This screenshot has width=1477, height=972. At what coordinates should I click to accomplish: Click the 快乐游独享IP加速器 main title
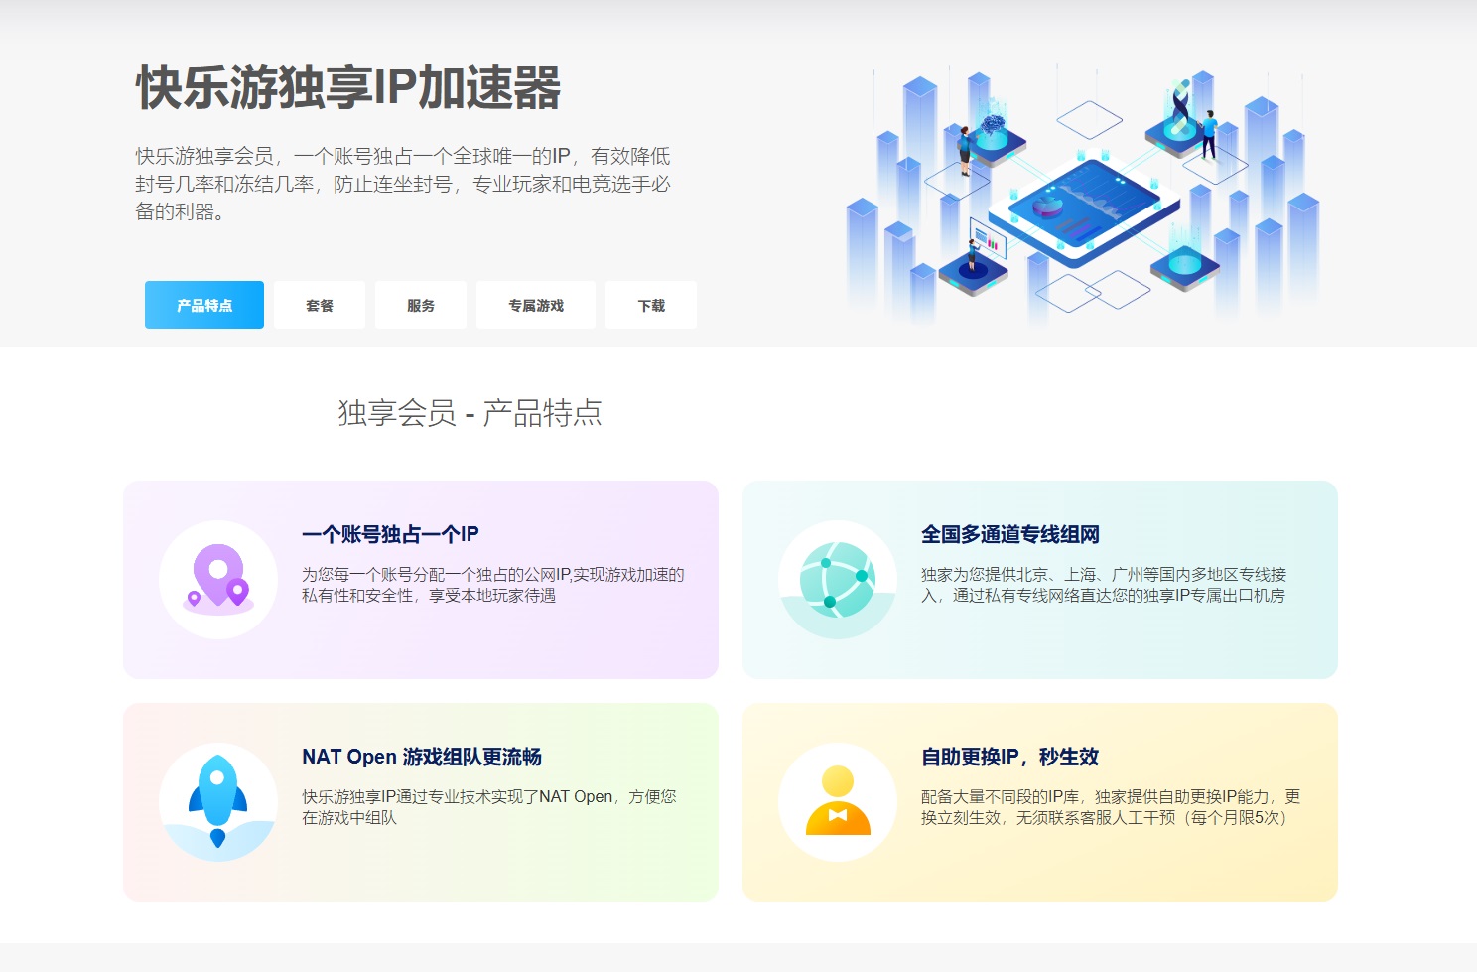pyautogui.click(x=348, y=87)
